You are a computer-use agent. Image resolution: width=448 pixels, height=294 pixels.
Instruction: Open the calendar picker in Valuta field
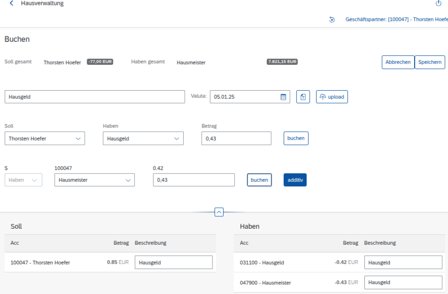point(283,97)
